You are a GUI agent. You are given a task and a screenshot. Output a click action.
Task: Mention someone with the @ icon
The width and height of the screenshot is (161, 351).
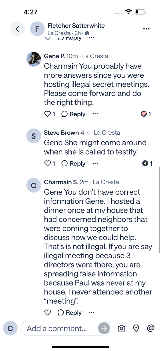(151, 328)
